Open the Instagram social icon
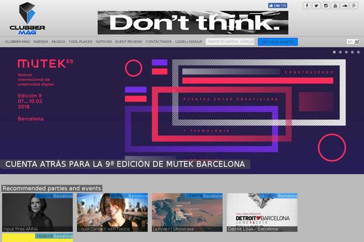The width and height of the screenshot is (364, 242). click(x=326, y=5)
